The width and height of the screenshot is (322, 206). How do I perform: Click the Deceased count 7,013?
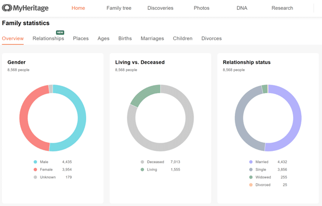click(x=175, y=162)
